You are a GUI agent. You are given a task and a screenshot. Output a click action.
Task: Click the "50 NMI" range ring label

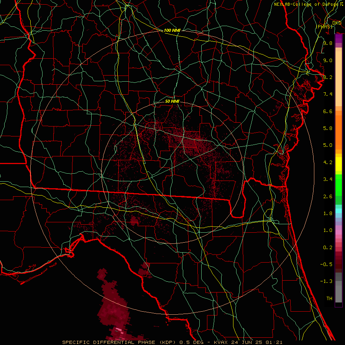click(x=172, y=101)
